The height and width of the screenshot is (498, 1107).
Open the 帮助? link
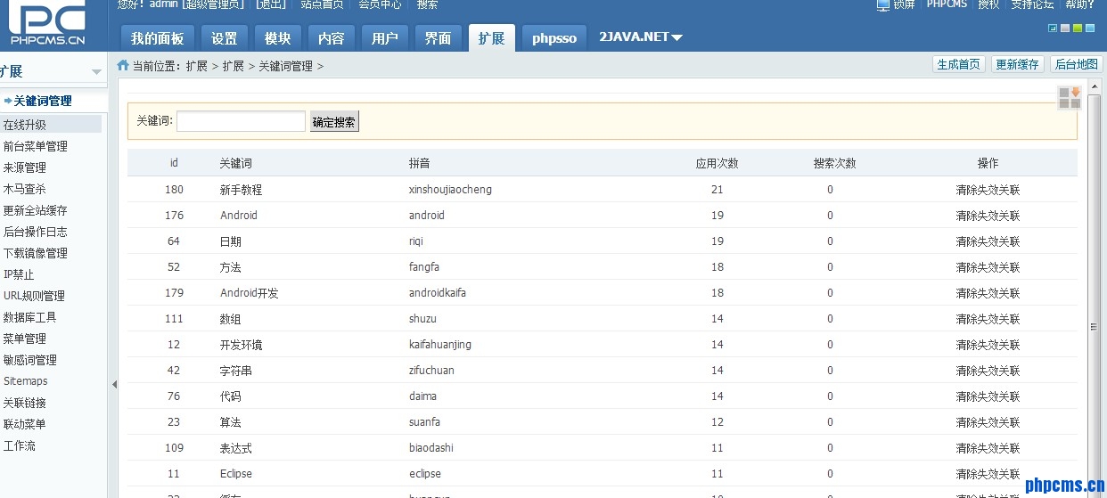pyautogui.click(x=1079, y=4)
